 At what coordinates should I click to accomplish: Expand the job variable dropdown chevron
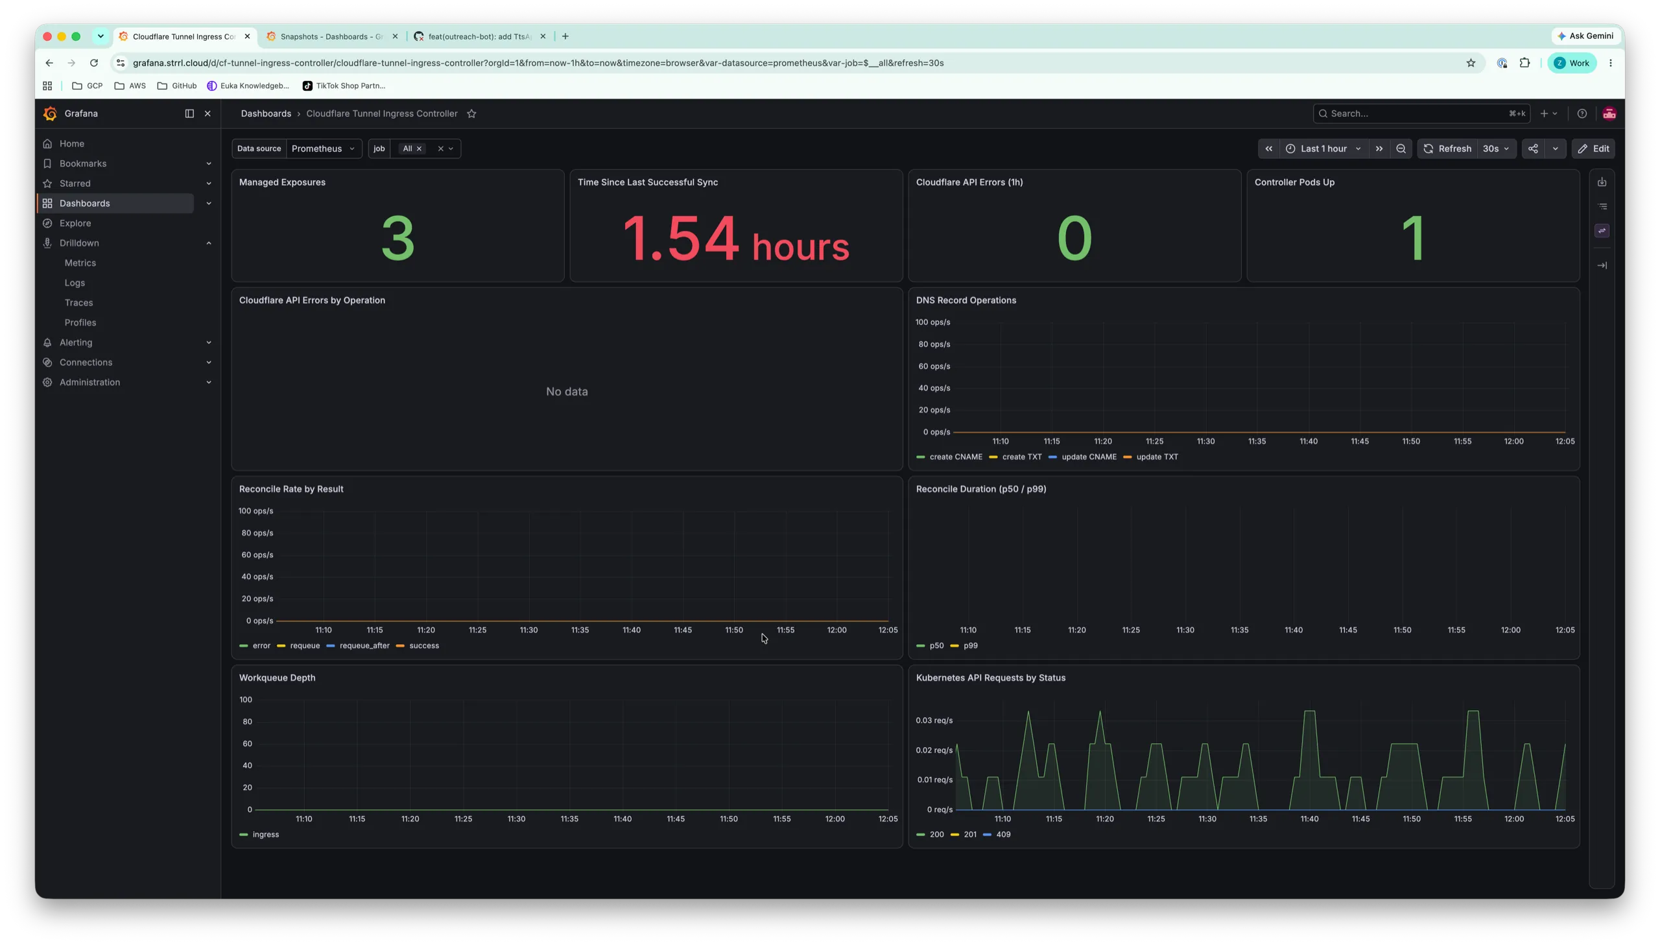451,149
